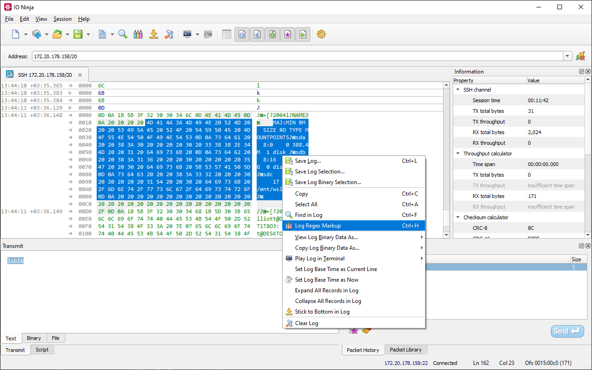The width and height of the screenshot is (592, 370).
Task: Click the magnifier Find in Log toolbar icon
Action: [123, 34]
